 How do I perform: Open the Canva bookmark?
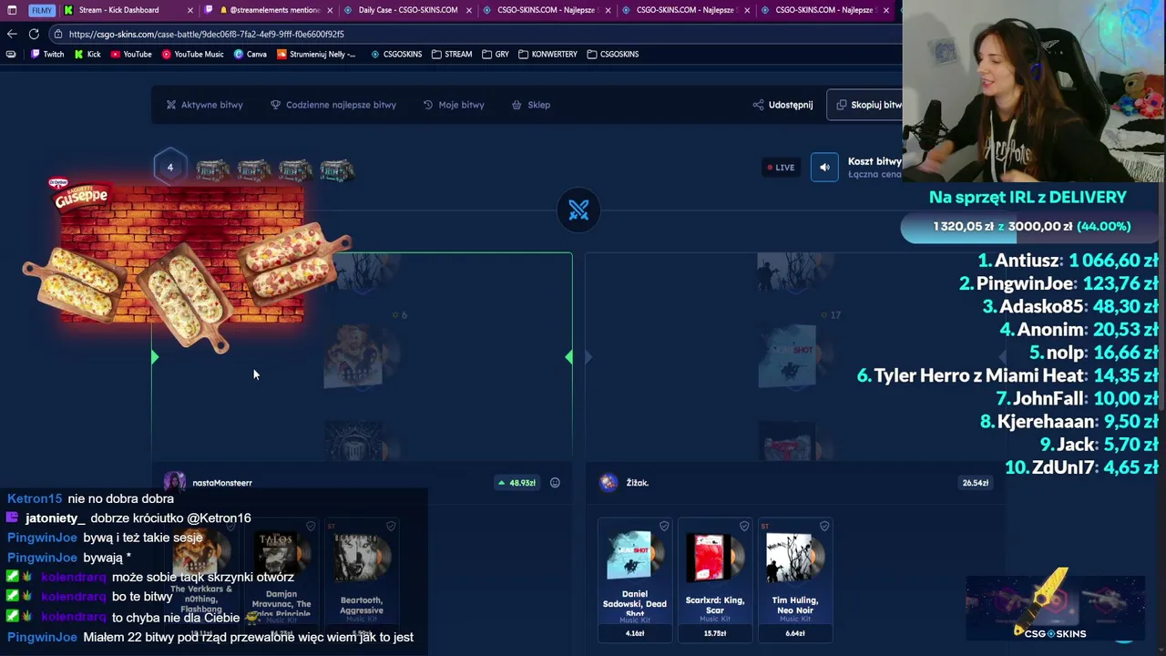[x=251, y=54]
